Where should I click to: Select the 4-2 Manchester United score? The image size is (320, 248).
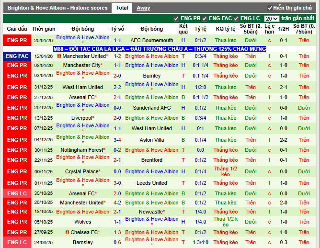pos(117,203)
